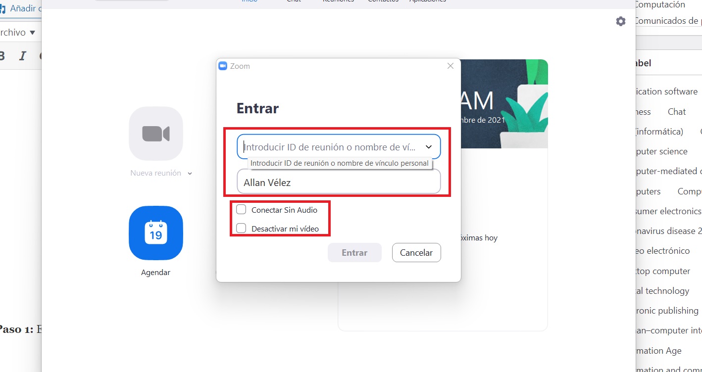
Task: Click the Agendar label text
Action: pos(155,273)
